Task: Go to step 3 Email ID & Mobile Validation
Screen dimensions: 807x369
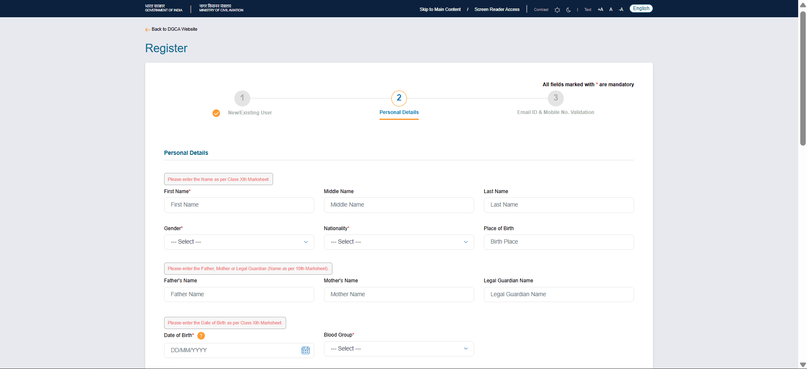Action: pyautogui.click(x=556, y=98)
